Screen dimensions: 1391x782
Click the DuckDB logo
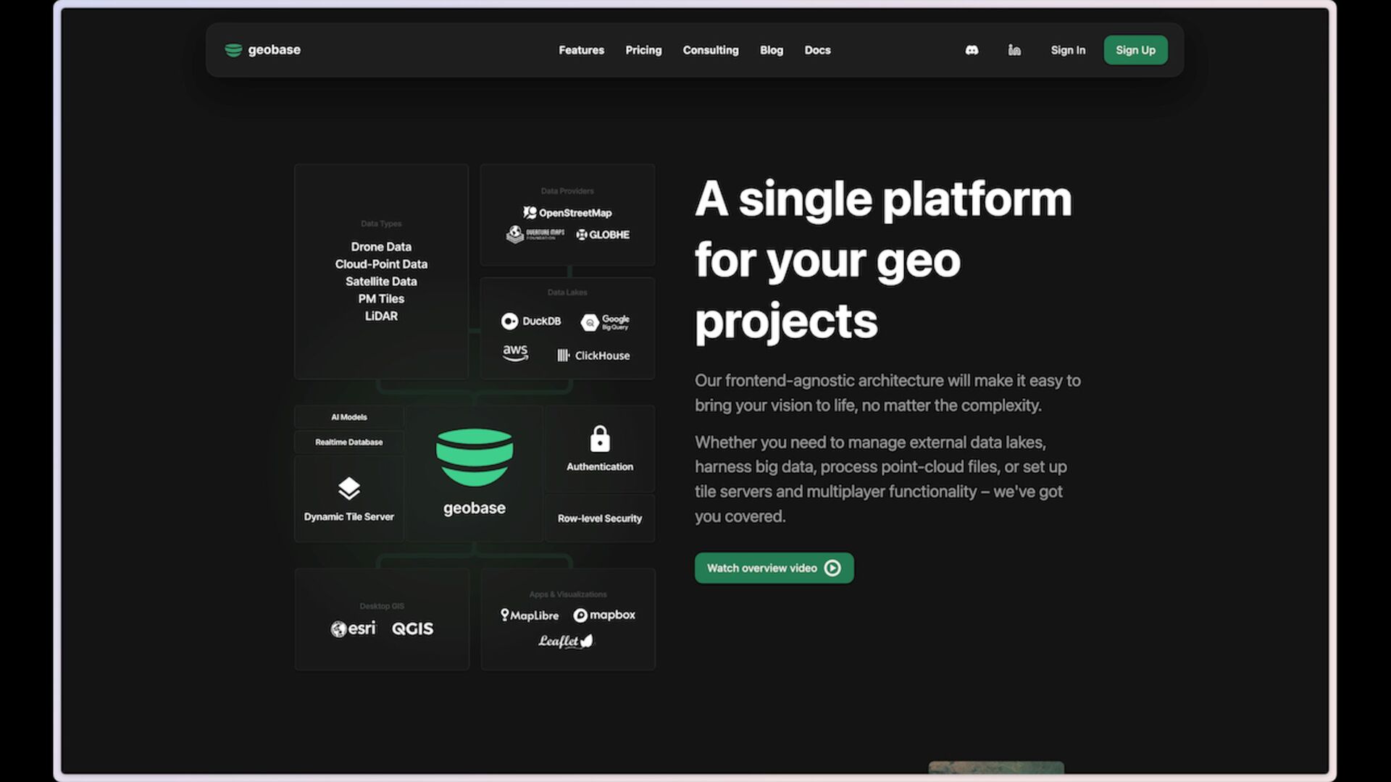click(x=531, y=321)
